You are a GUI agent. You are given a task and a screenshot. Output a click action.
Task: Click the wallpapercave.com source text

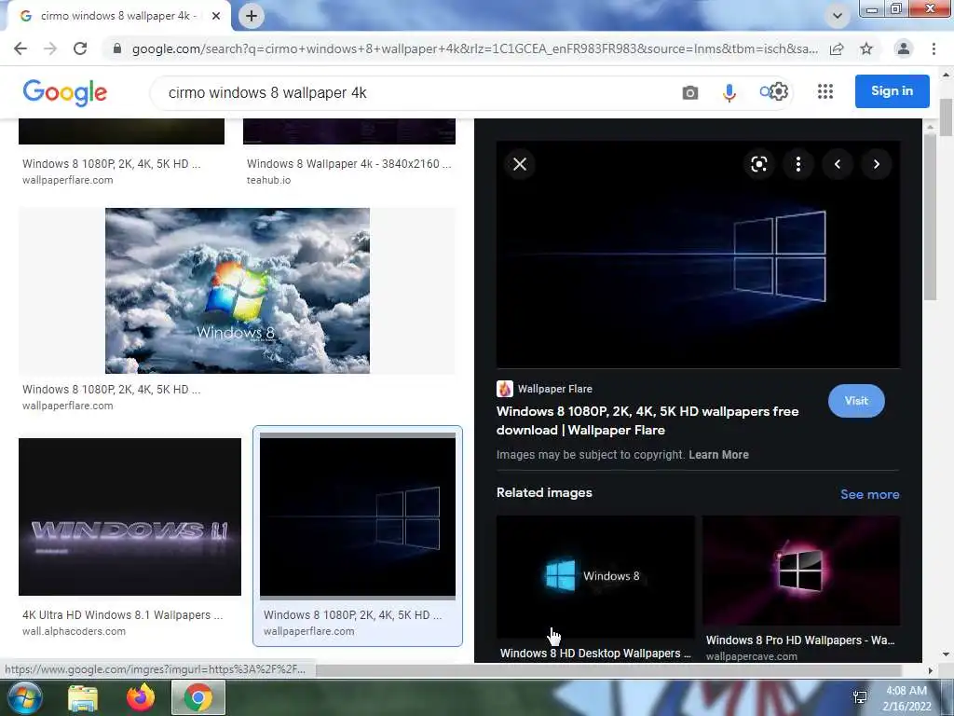[752, 656]
